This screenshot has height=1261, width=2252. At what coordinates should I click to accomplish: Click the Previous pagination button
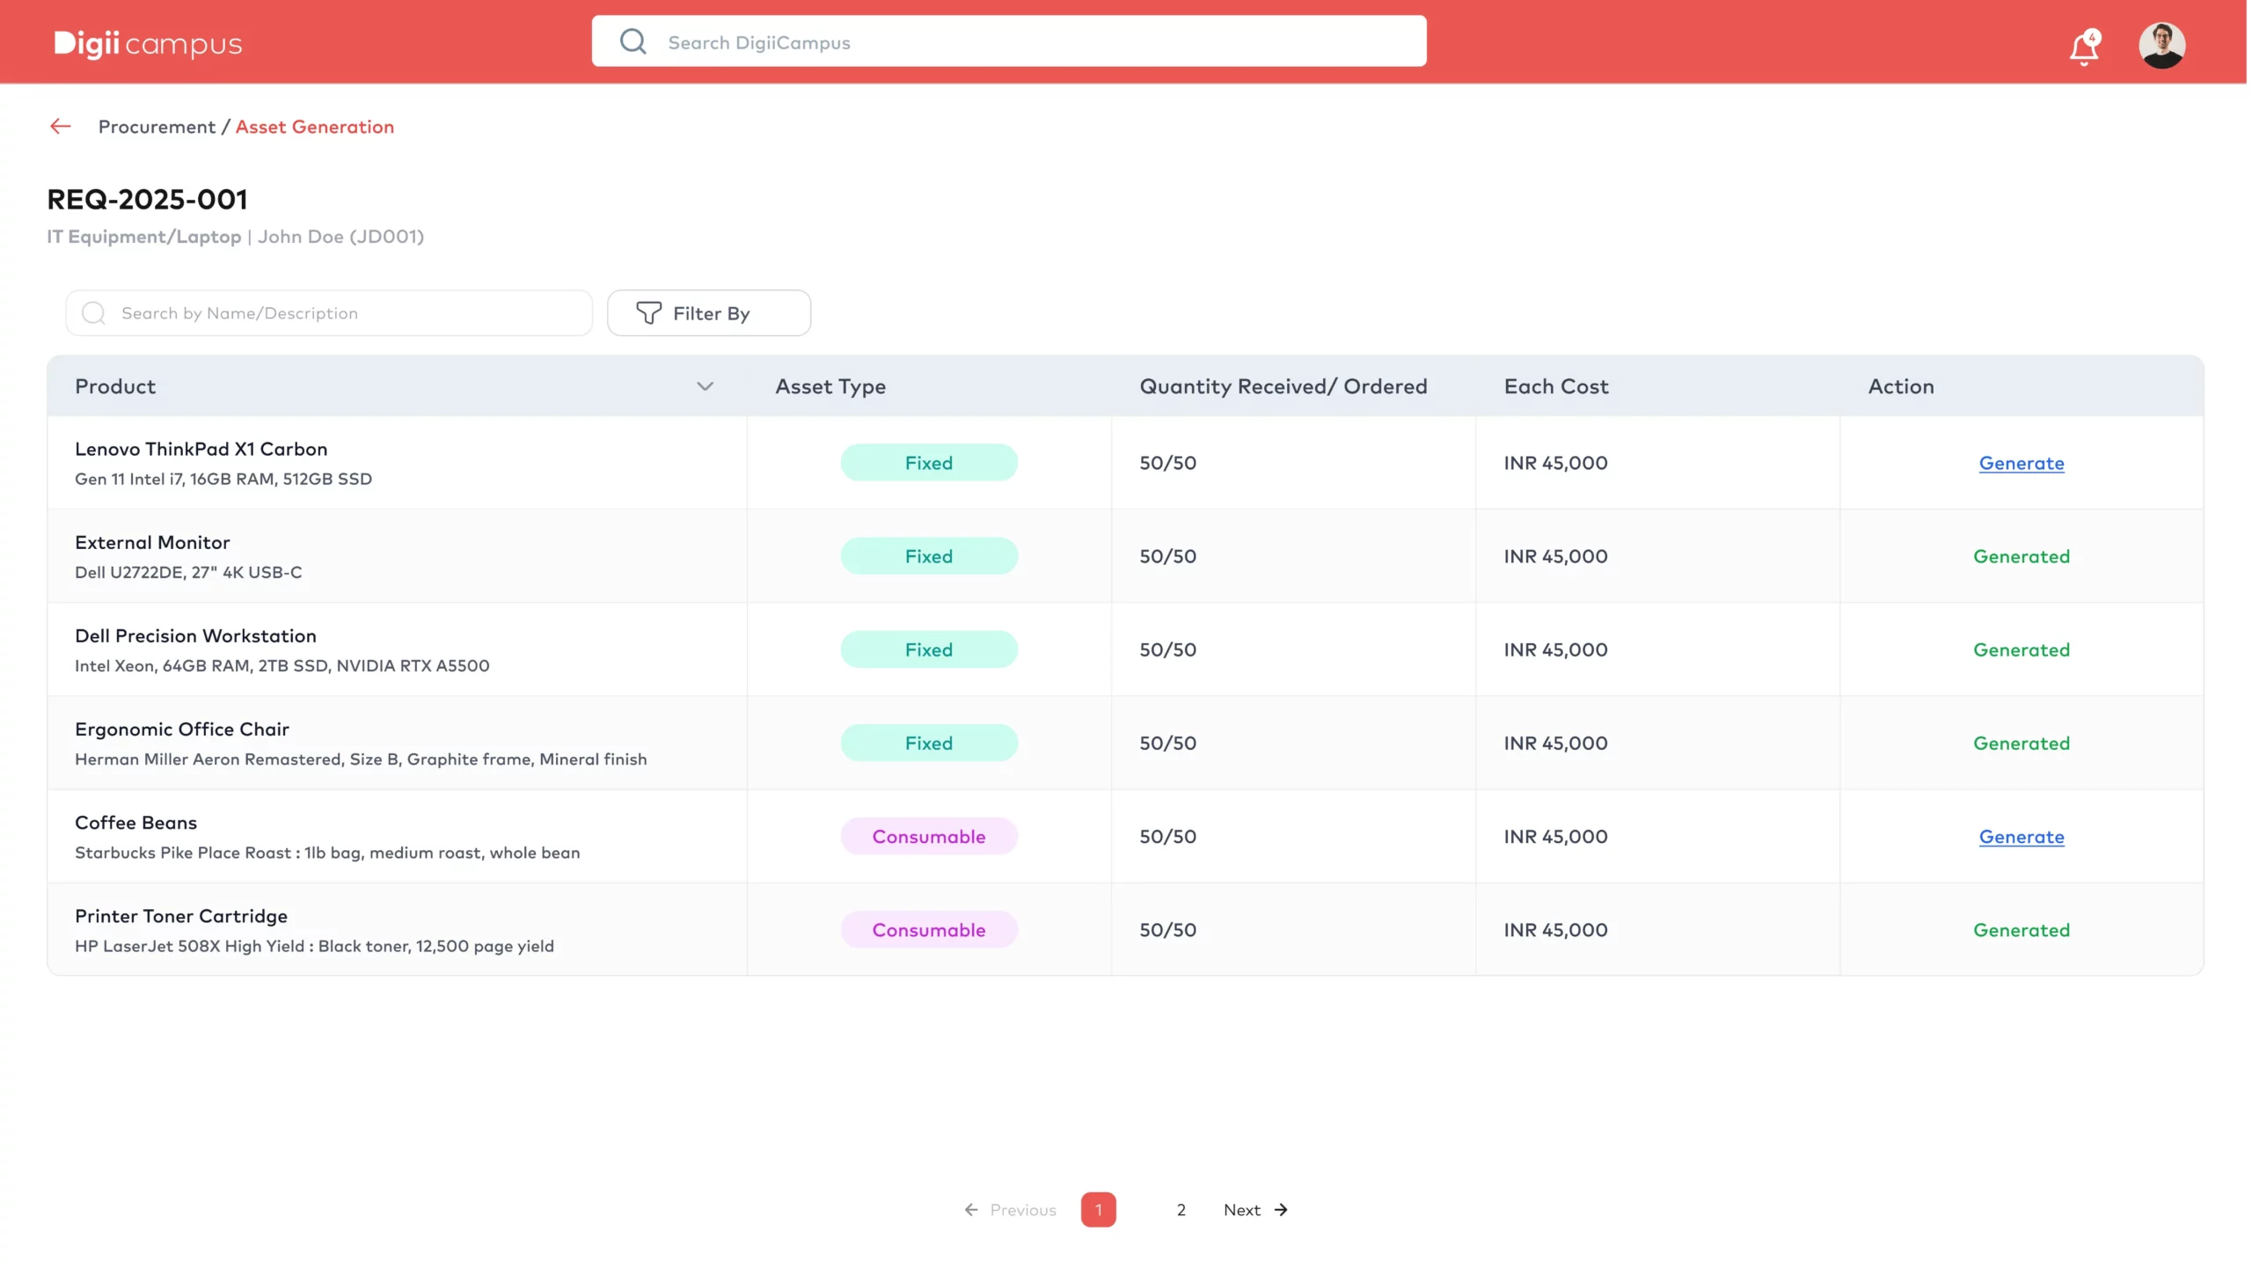(x=1013, y=1212)
